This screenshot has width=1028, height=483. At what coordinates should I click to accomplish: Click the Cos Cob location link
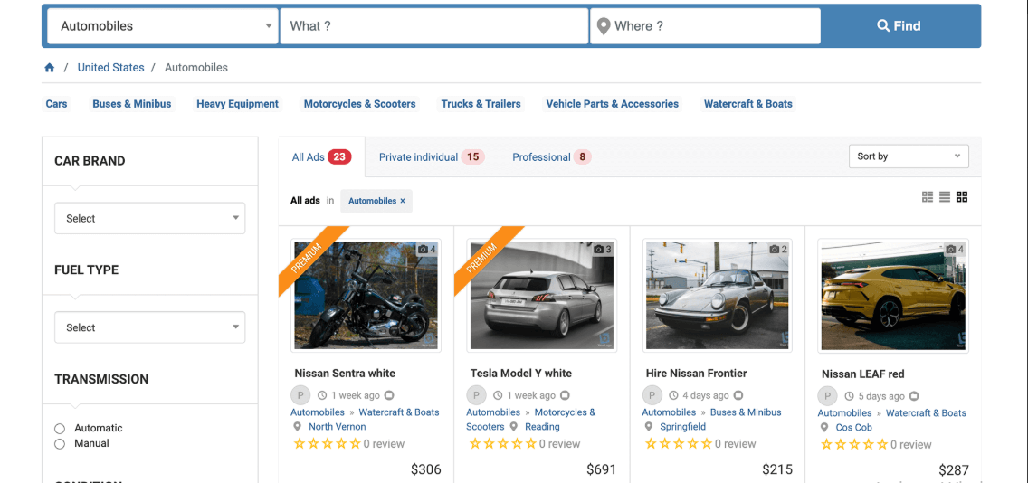click(x=853, y=427)
